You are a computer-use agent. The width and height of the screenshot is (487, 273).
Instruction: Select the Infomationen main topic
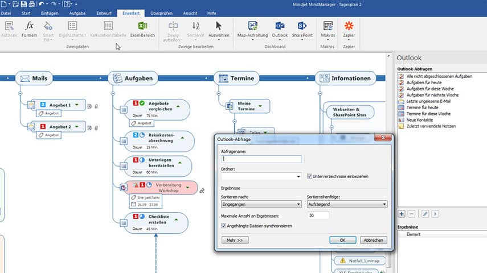345,78
